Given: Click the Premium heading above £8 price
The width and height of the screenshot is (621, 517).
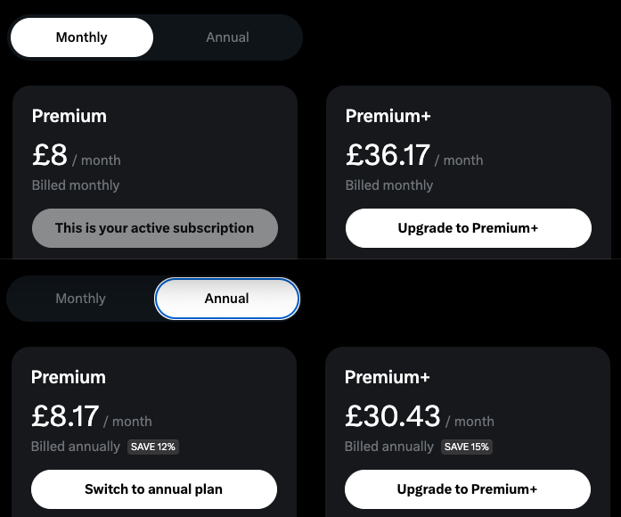Looking at the screenshot, I should pyautogui.click(x=69, y=116).
